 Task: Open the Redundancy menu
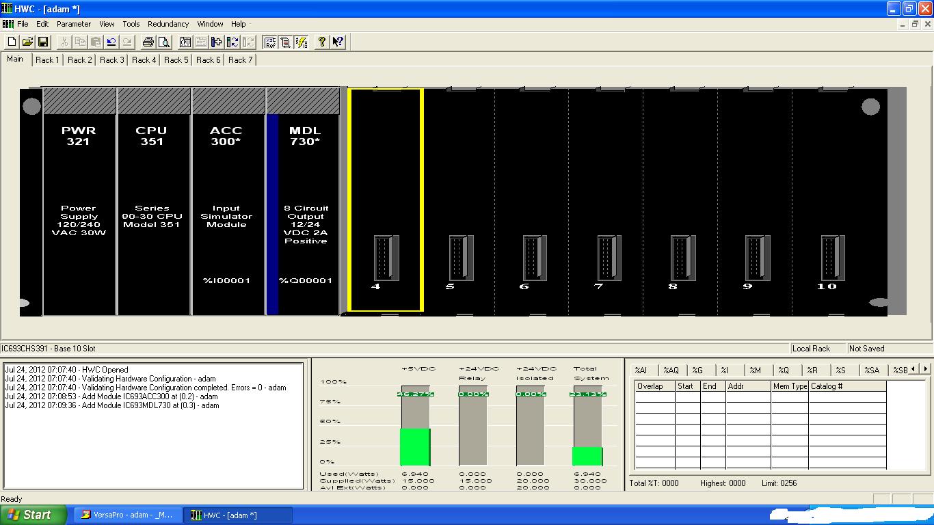[168, 24]
